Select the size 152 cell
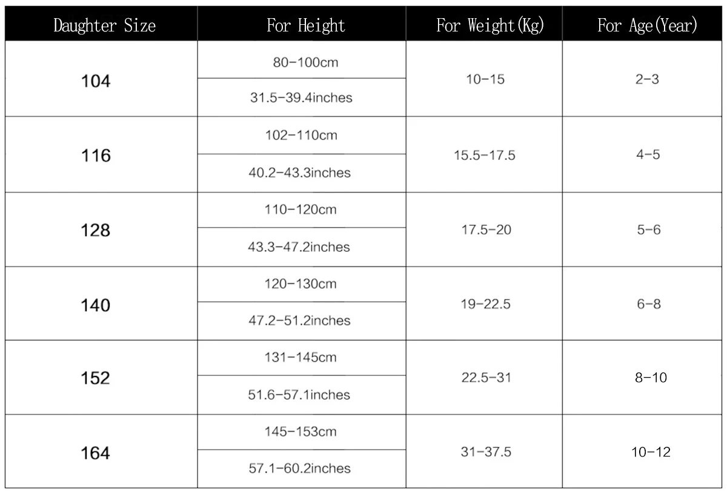 pos(96,378)
